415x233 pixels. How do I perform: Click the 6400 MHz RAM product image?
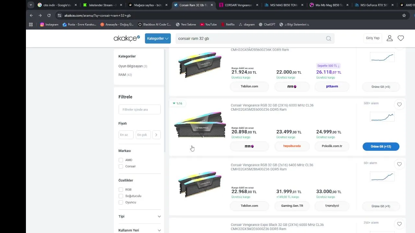pyautogui.click(x=200, y=184)
